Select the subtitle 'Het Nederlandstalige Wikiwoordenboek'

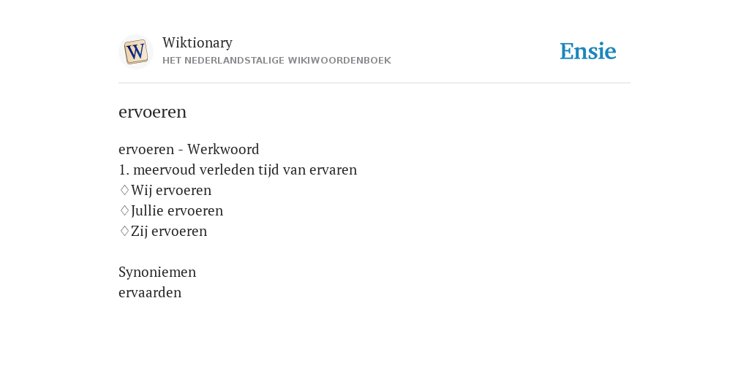tap(276, 61)
